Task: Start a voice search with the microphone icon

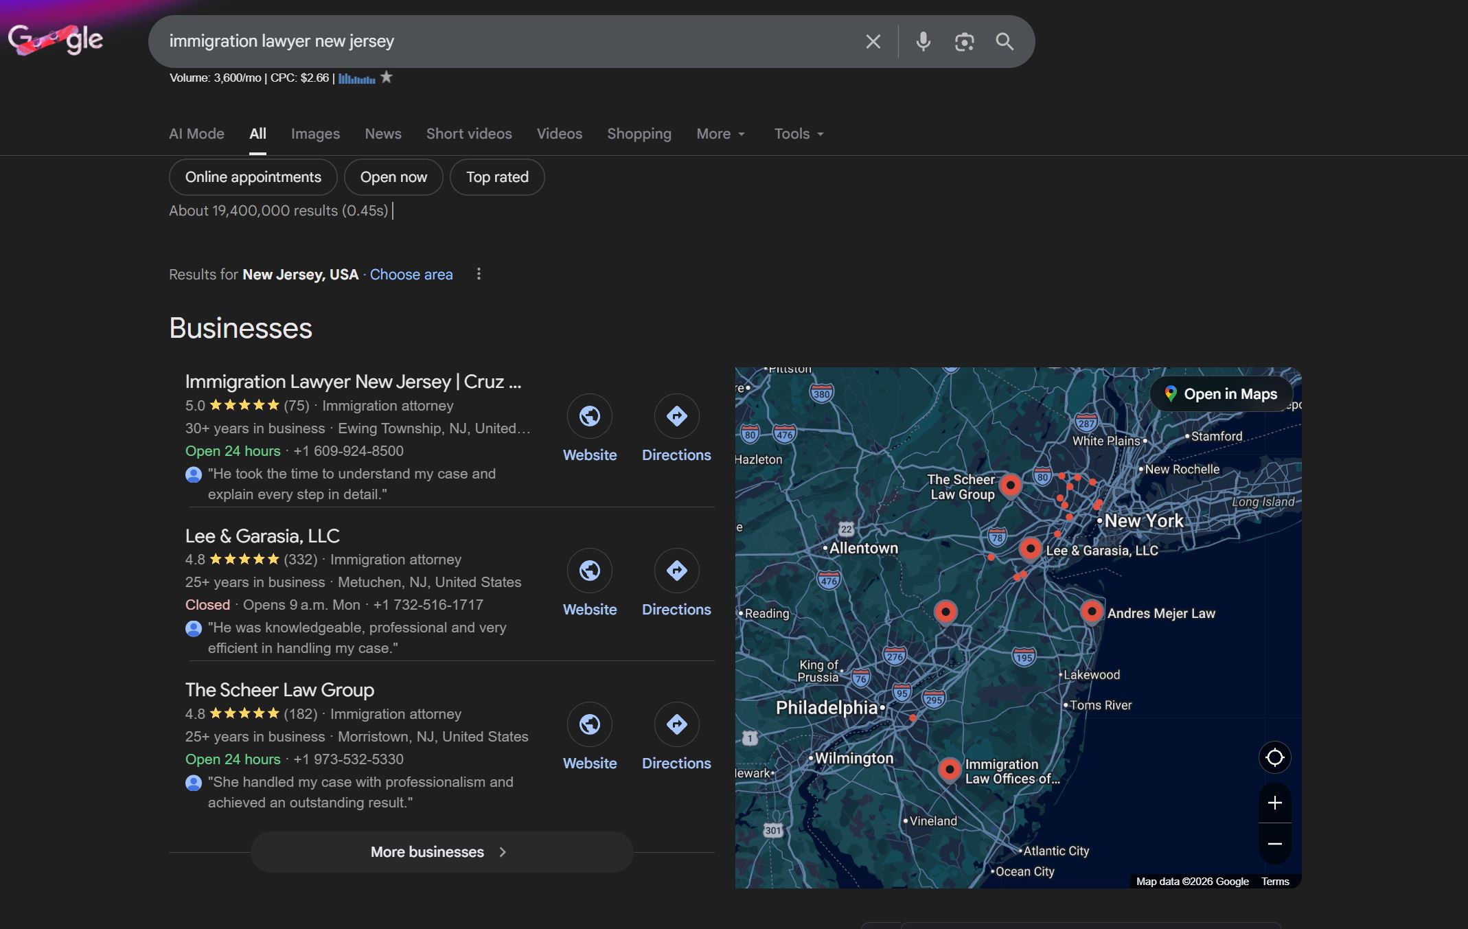Action: click(x=923, y=41)
